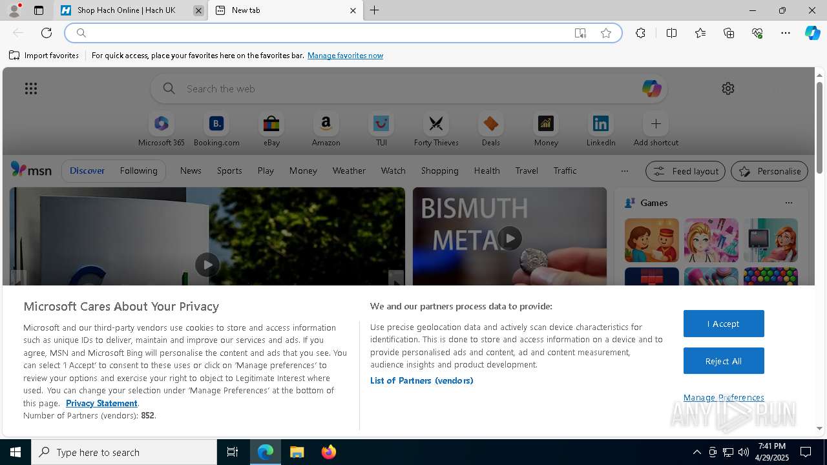Open the Booking.com shortcut
The width and height of the screenshot is (827, 465).
tap(216, 130)
